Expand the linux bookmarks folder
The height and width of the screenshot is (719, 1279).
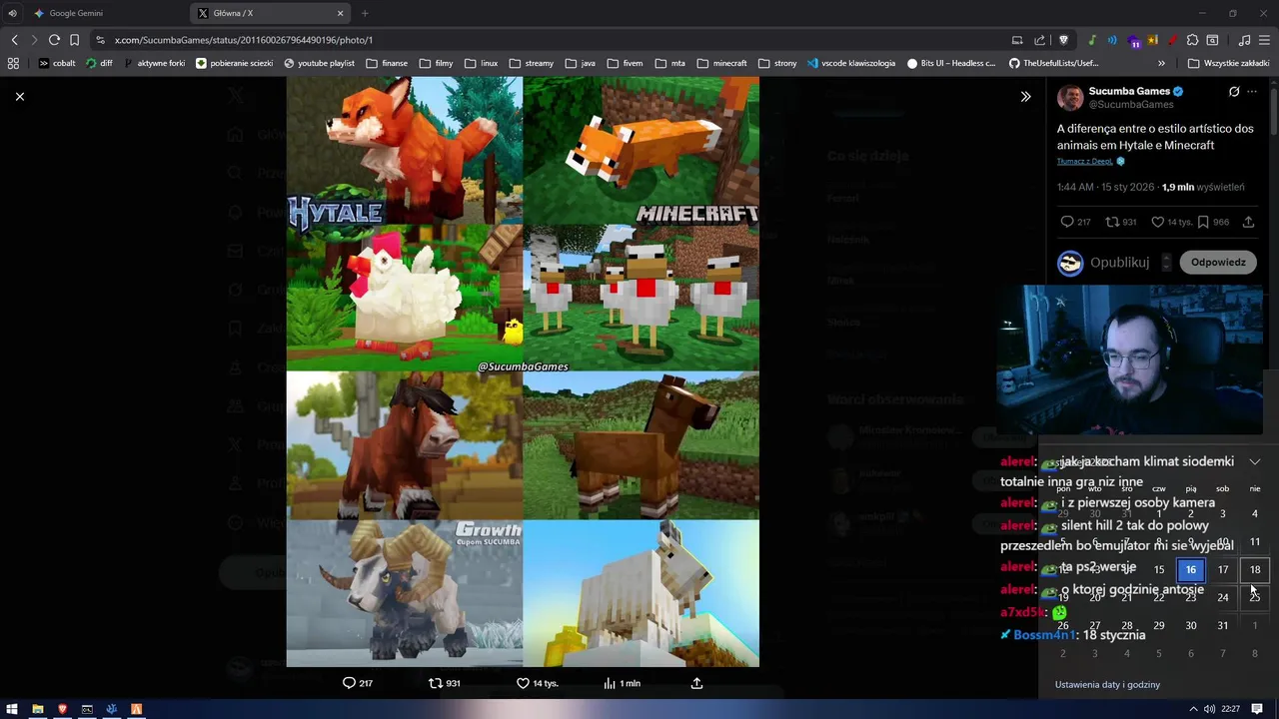click(x=481, y=63)
